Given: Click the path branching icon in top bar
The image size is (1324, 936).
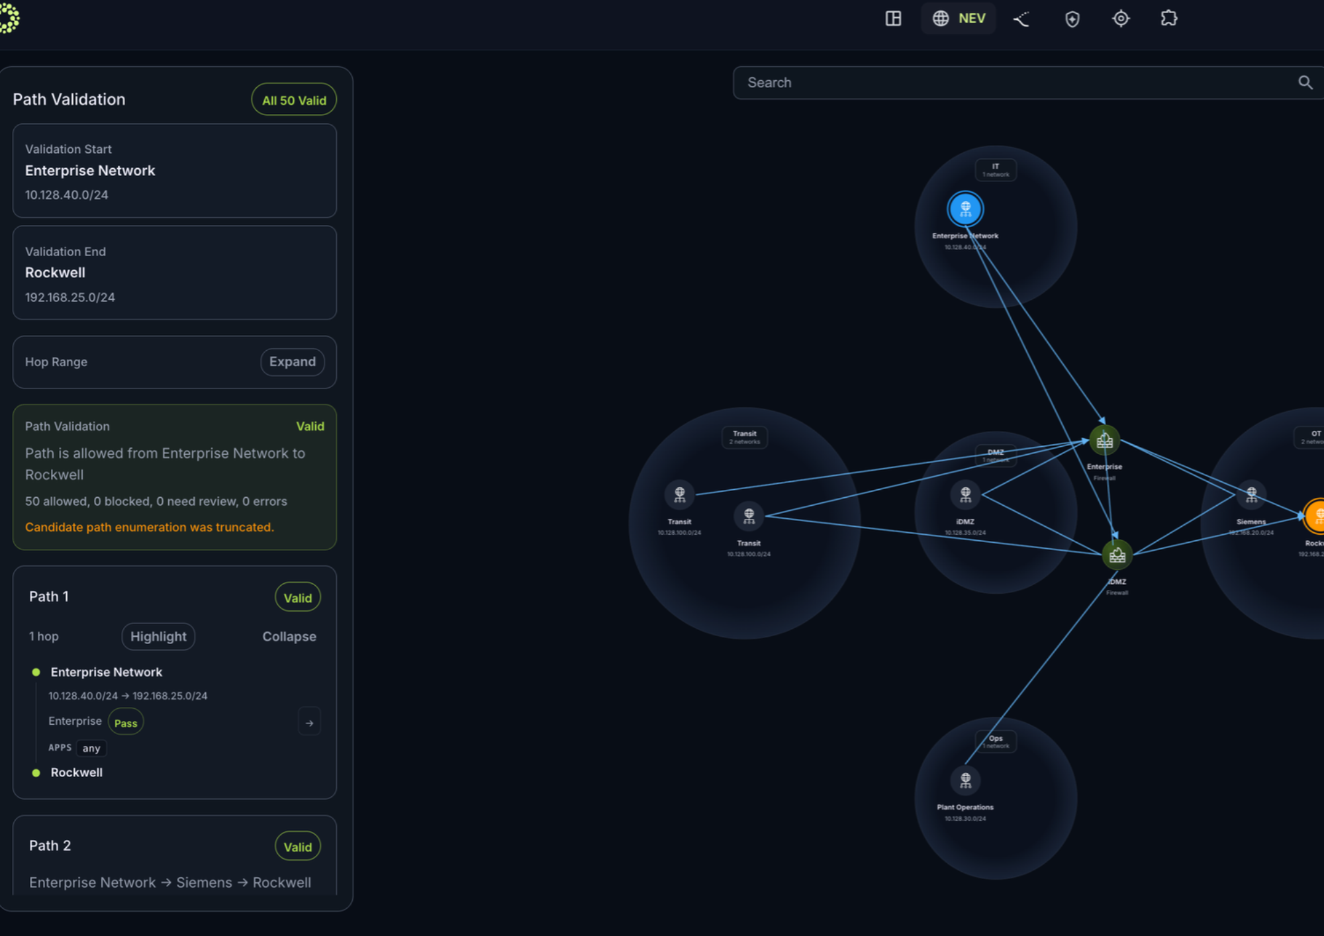Looking at the screenshot, I should tap(1021, 19).
